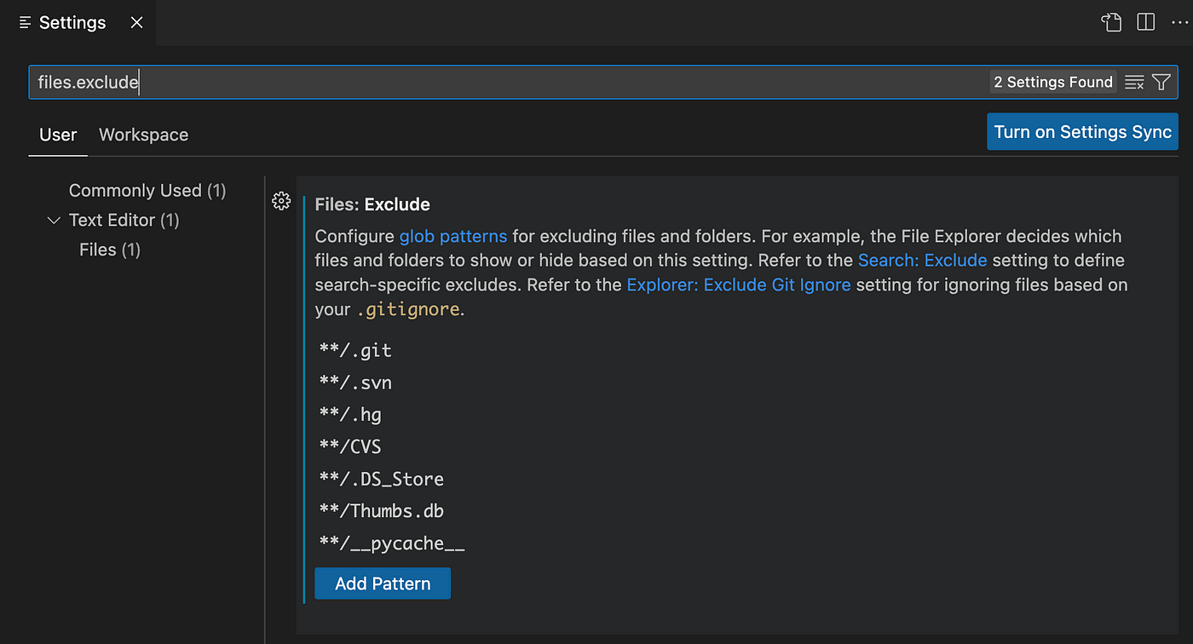Viewport: 1193px width, 644px height.
Task: Select Commonly Used category
Action: pos(147,191)
